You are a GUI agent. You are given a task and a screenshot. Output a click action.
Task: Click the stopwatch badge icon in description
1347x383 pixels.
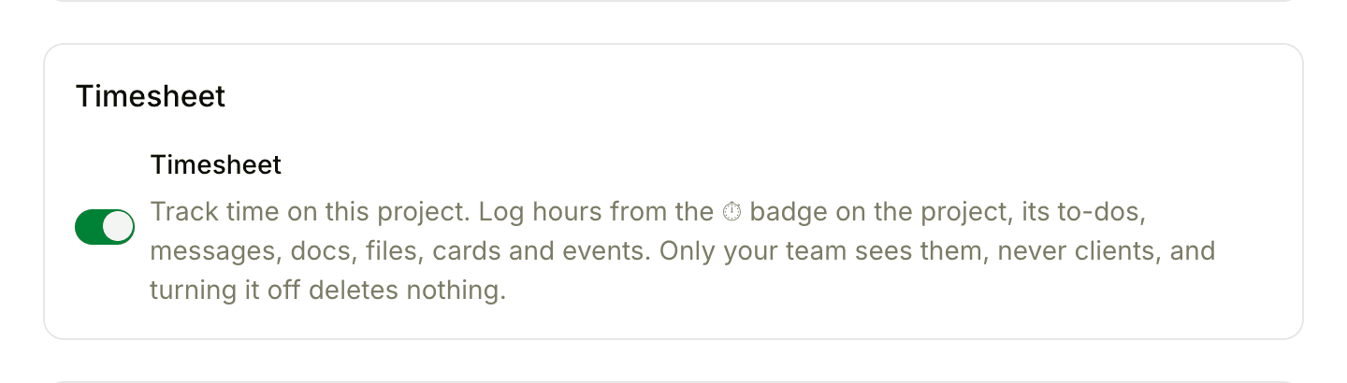click(x=732, y=212)
